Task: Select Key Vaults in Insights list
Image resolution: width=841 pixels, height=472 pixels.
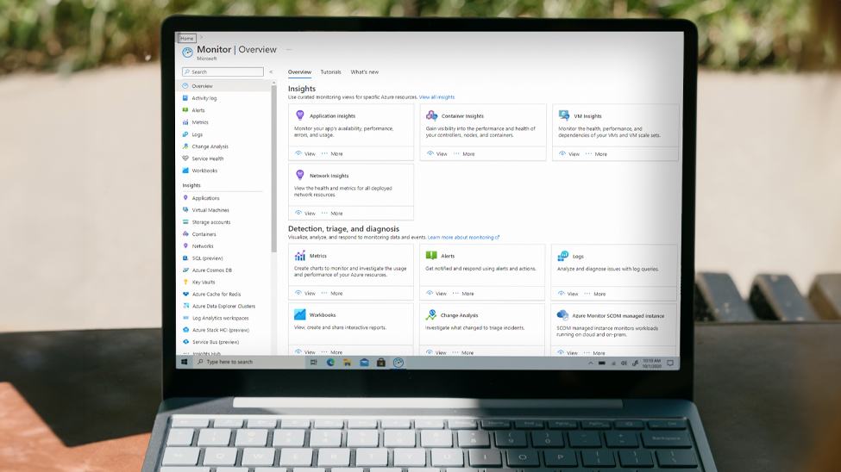Action: (204, 282)
